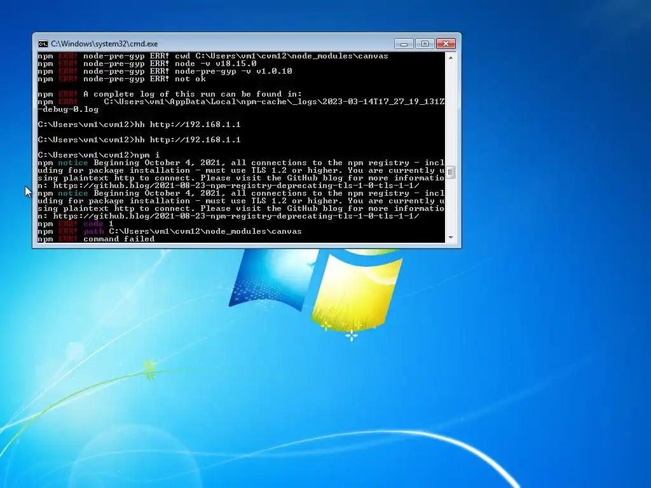
Task: Click the 'node-pre-gyp -v v1.0.10' line
Action: pos(165,71)
